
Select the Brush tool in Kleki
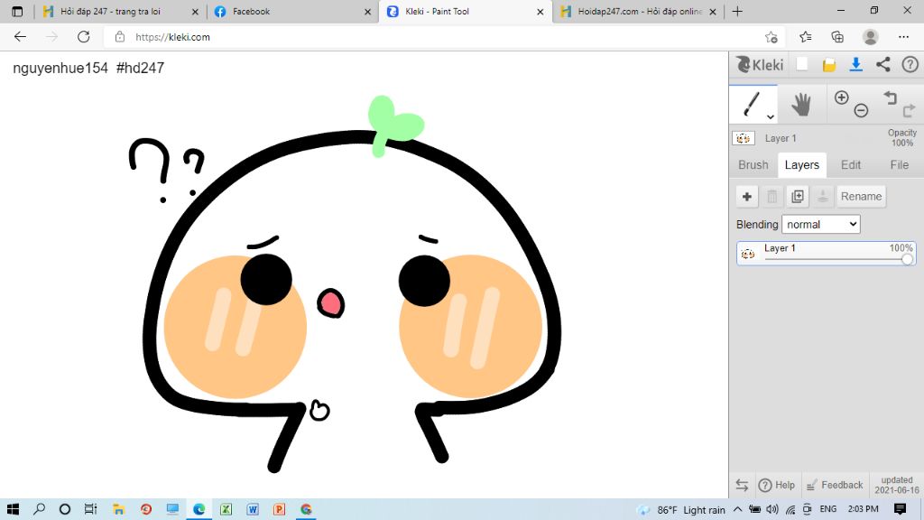(752, 105)
